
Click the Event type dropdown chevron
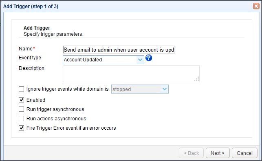(x=140, y=60)
